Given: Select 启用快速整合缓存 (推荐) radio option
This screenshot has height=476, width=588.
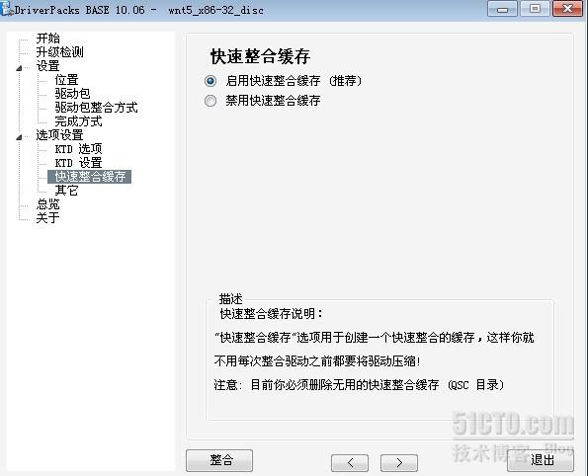Looking at the screenshot, I should [x=210, y=81].
